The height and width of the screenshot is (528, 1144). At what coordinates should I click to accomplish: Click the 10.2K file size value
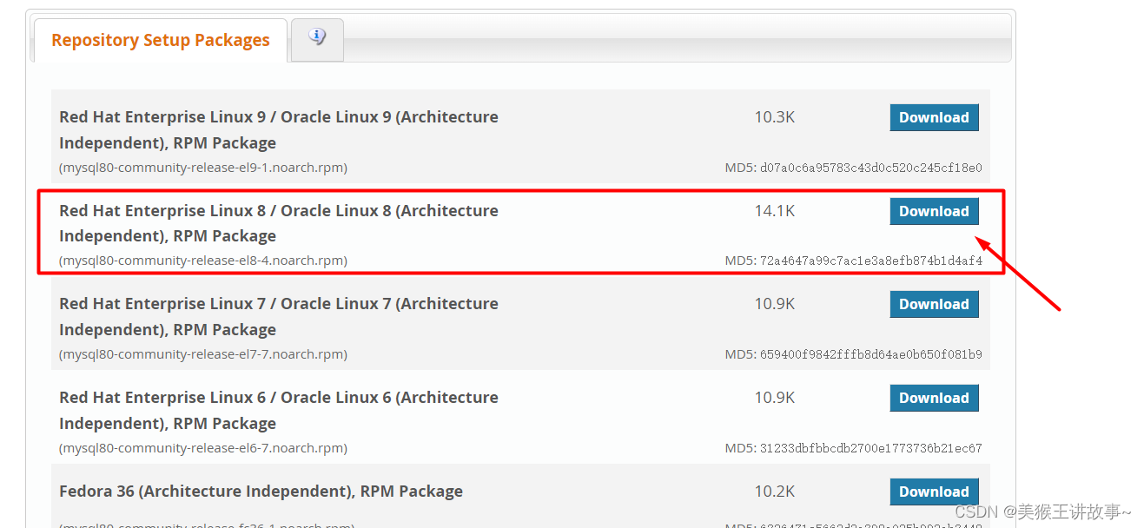[x=775, y=492]
